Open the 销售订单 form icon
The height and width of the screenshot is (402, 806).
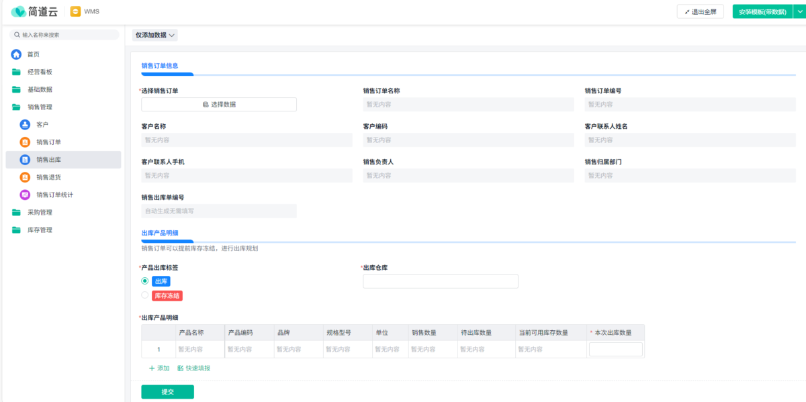coord(25,142)
